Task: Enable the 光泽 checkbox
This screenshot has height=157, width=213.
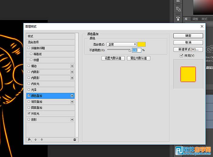Action: click(x=29, y=90)
